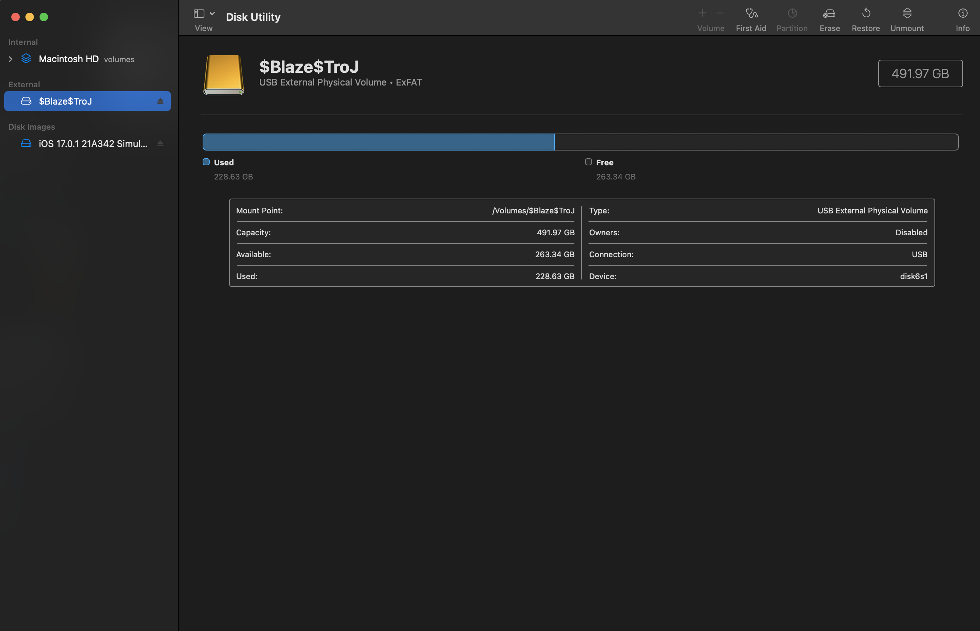Click the Free legend square

(x=588, y=162)
